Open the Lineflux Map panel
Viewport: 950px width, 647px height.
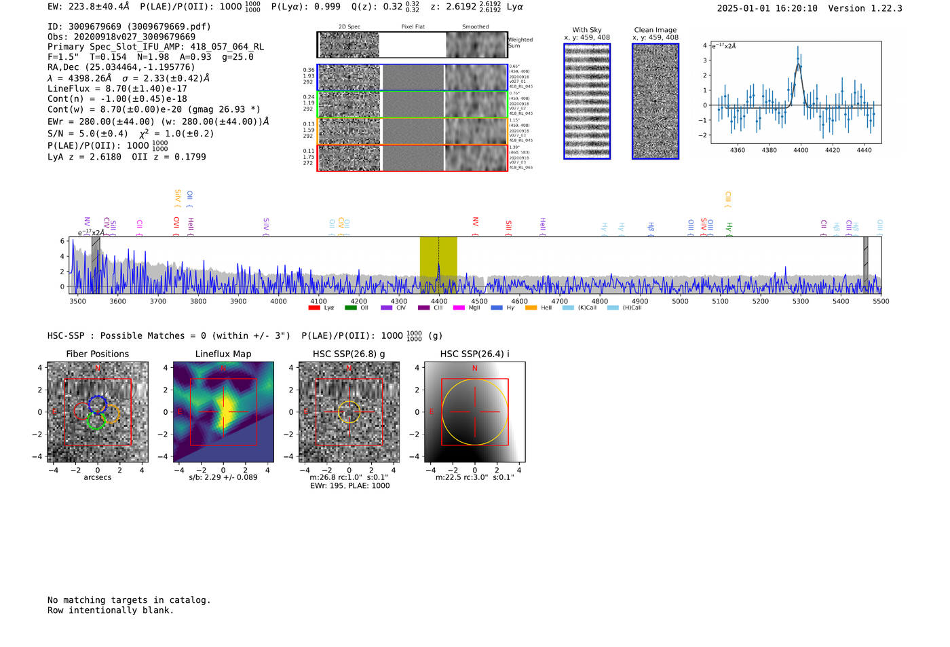(223, 412)
